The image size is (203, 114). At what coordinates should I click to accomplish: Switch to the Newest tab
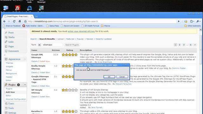(x=89, y=39)
